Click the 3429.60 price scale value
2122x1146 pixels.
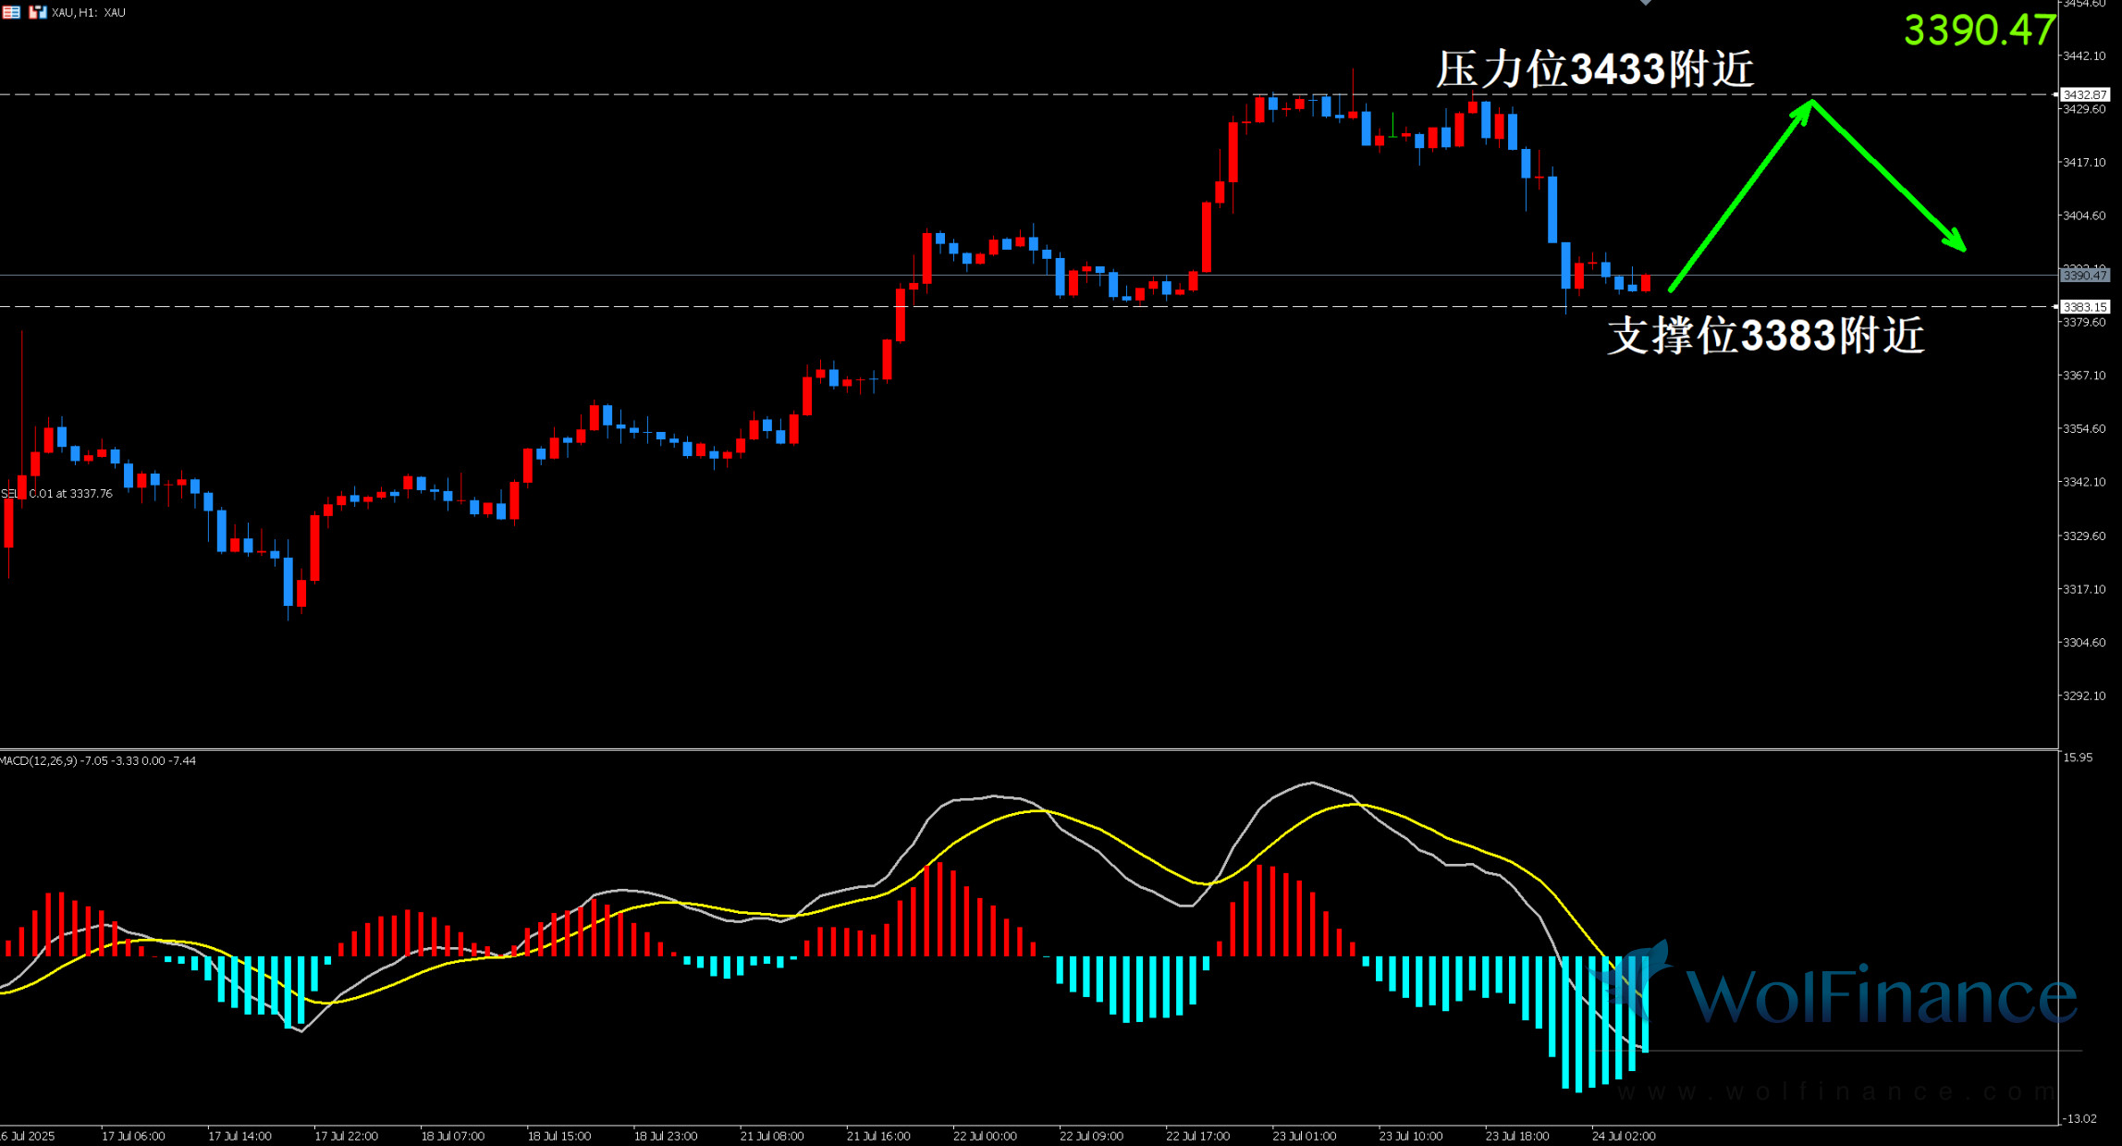point(2084,109)
